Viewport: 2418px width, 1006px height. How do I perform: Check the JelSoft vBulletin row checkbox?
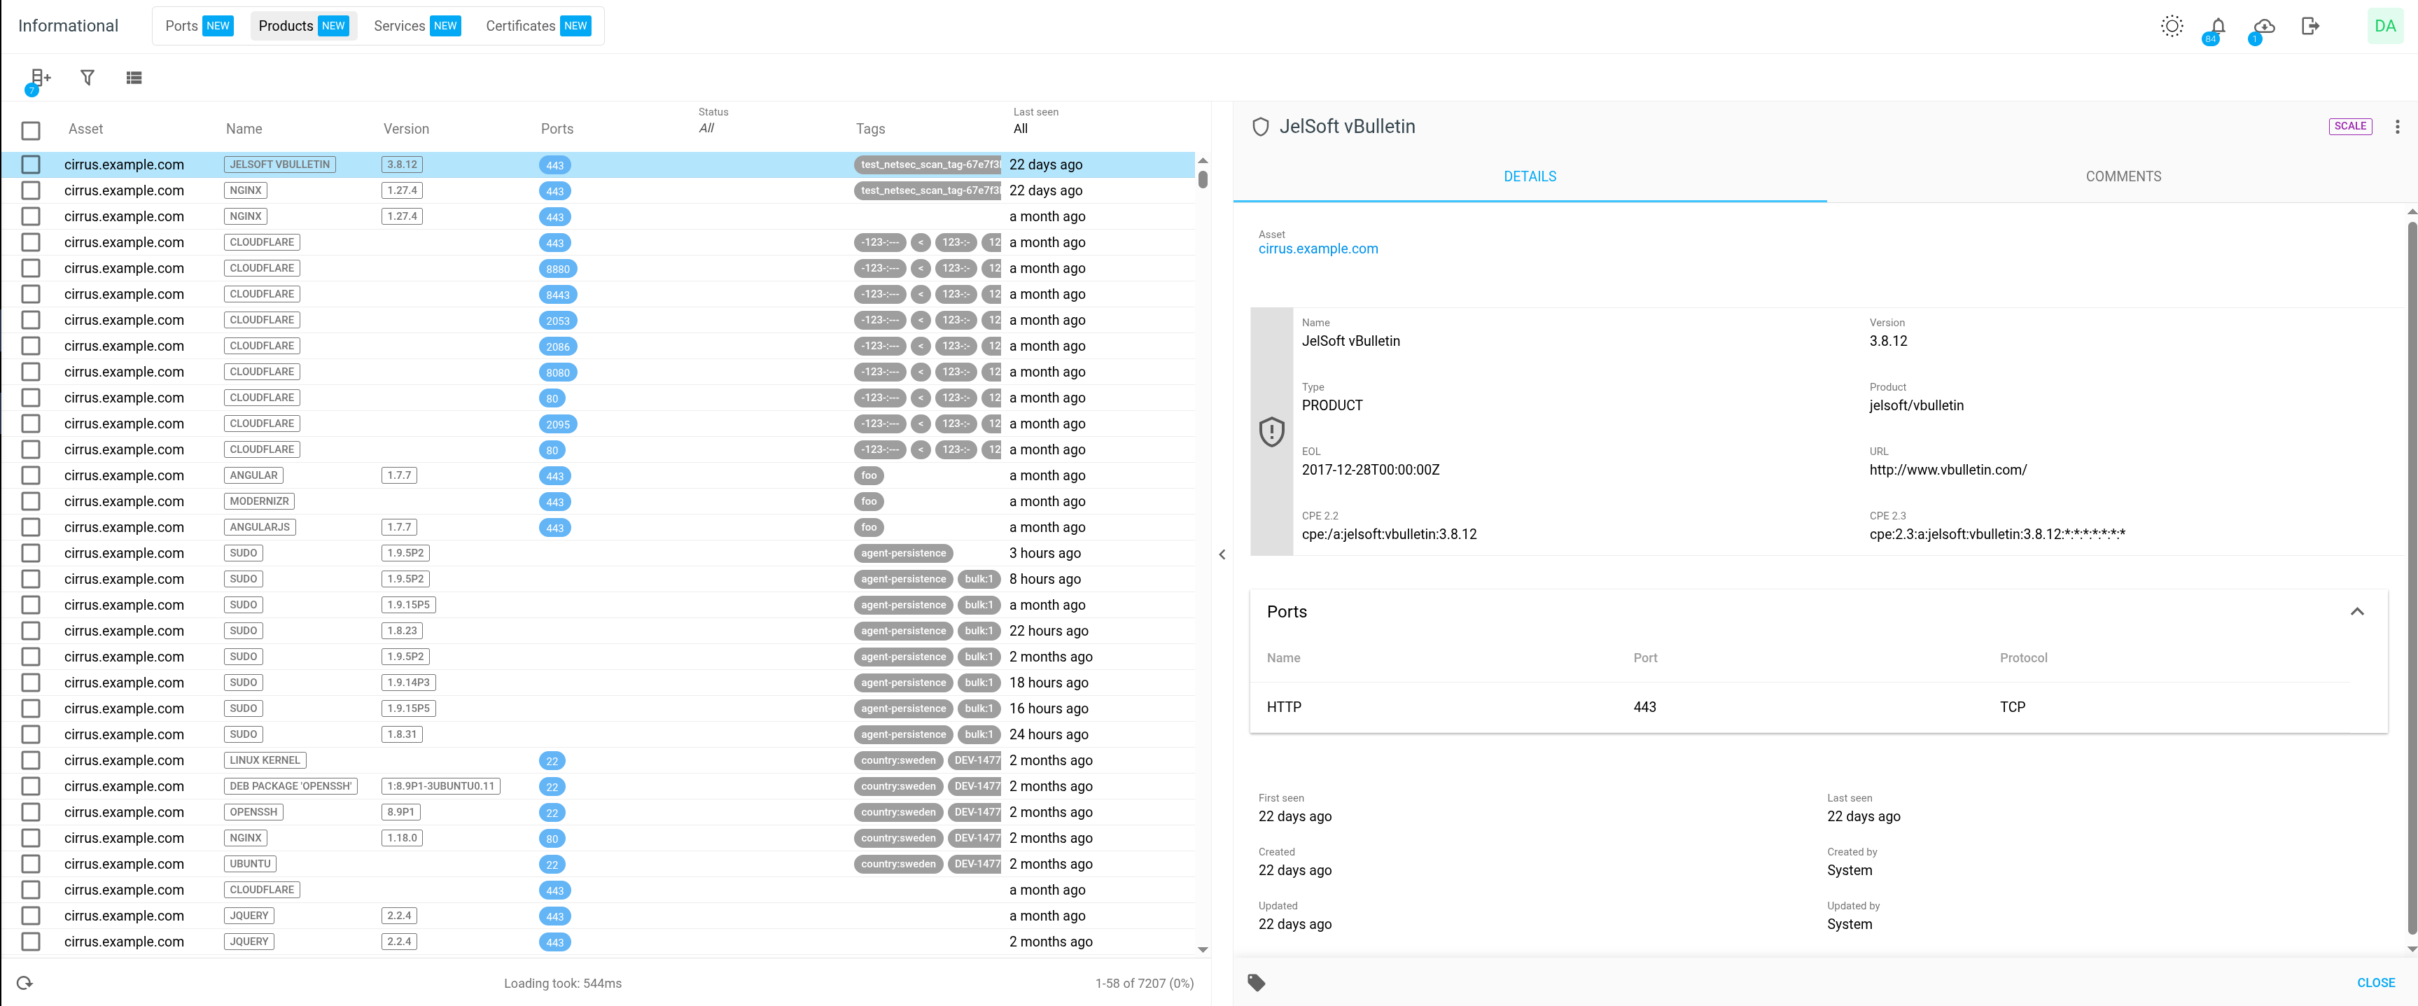[x=31, y=165]
